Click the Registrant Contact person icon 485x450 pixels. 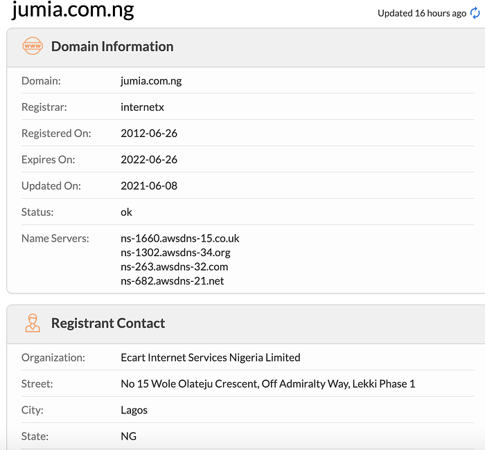[33, 323]
